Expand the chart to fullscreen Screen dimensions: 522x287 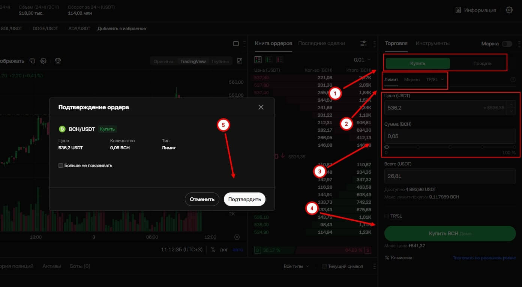pos(240,61)
